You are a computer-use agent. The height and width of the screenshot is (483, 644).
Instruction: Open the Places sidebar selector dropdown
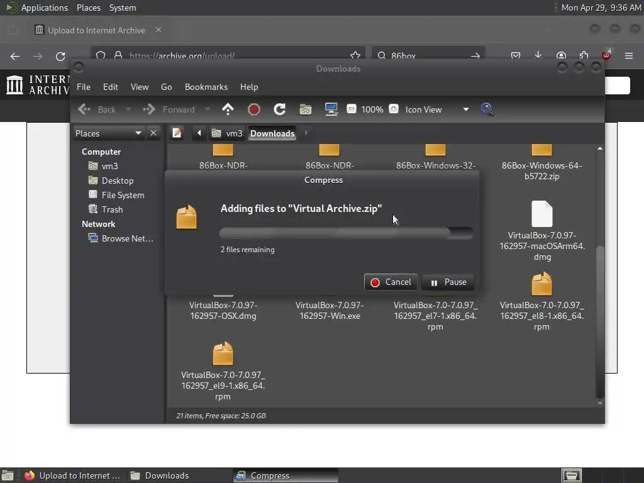click(x=108, y=133)
